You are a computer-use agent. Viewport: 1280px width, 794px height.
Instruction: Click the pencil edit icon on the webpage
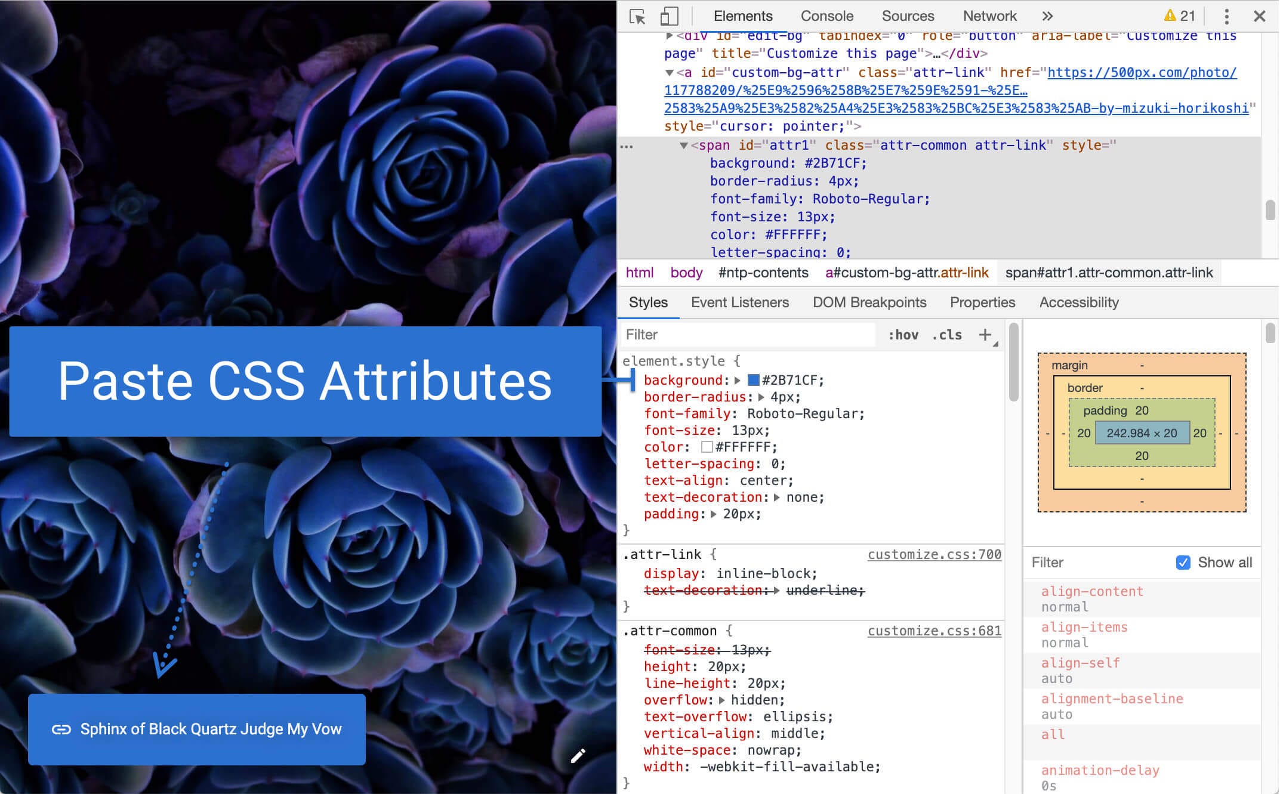[578, 756]
